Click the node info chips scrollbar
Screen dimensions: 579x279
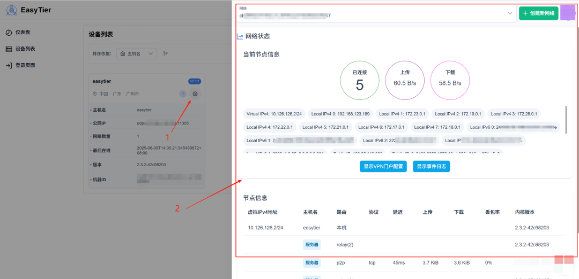567,120
